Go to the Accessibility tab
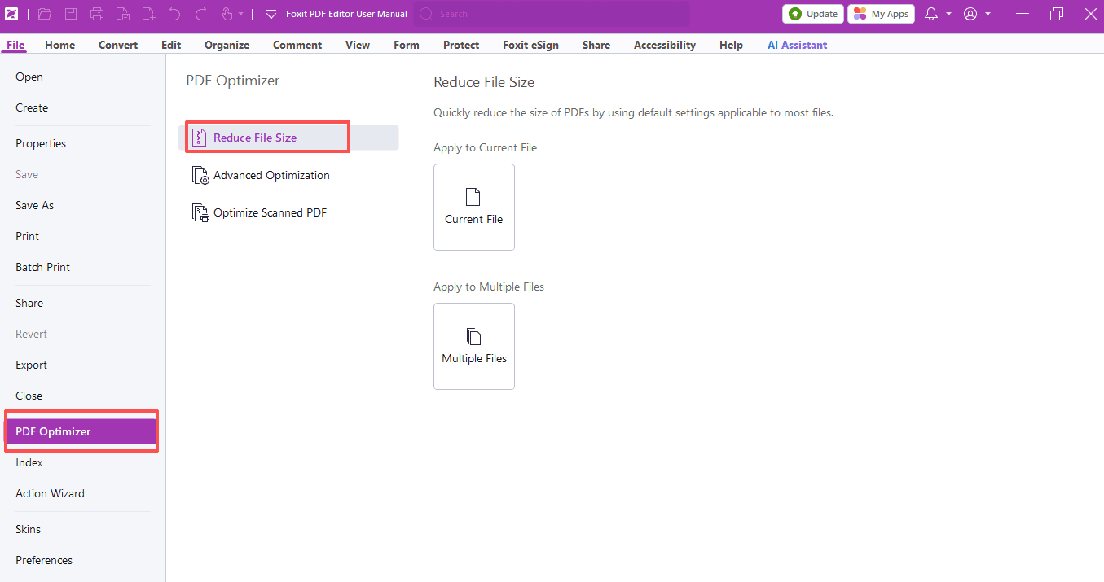Screen dimensions: 1104x582 pos(665,45)
